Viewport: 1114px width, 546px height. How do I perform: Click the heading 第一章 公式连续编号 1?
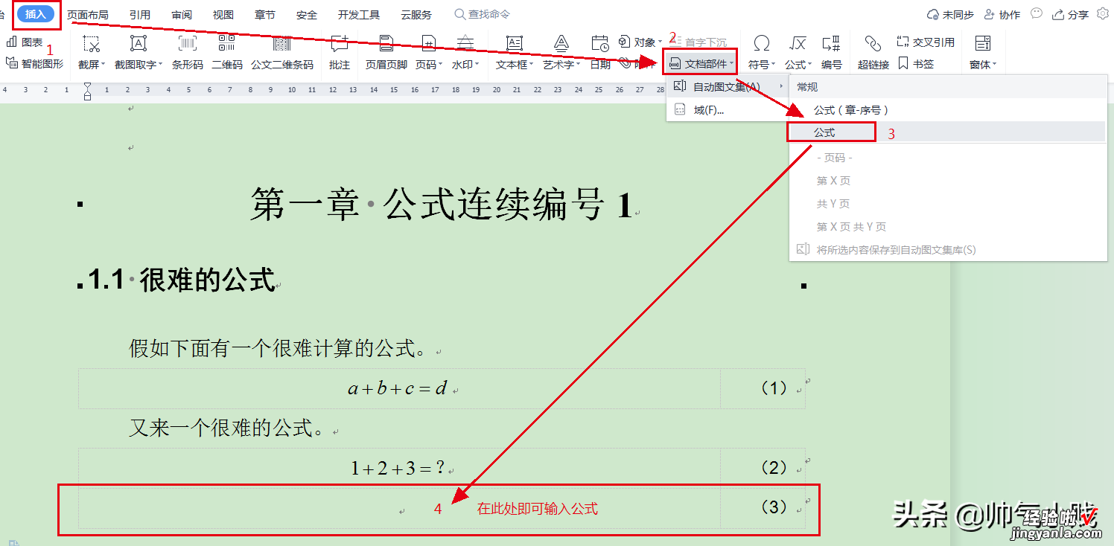click(x=441, y=204)
